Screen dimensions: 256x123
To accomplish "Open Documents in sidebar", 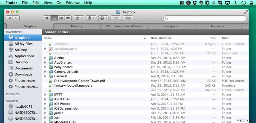I will click(x=23, y=68).
